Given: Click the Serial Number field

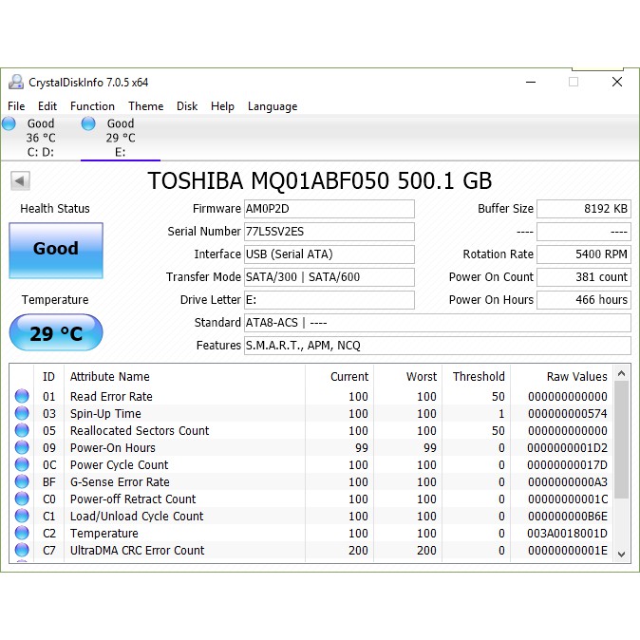Looking at the screenshot, I should 329,232.
